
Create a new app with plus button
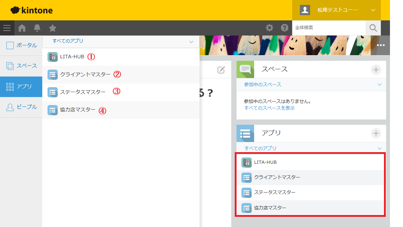pos(376,133)
